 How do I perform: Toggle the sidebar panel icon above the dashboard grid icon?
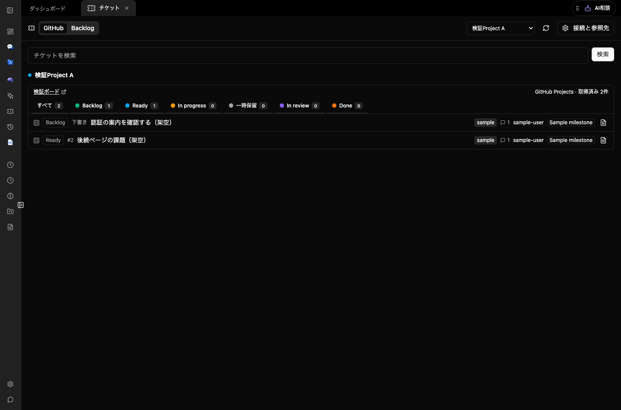(10, 10)
